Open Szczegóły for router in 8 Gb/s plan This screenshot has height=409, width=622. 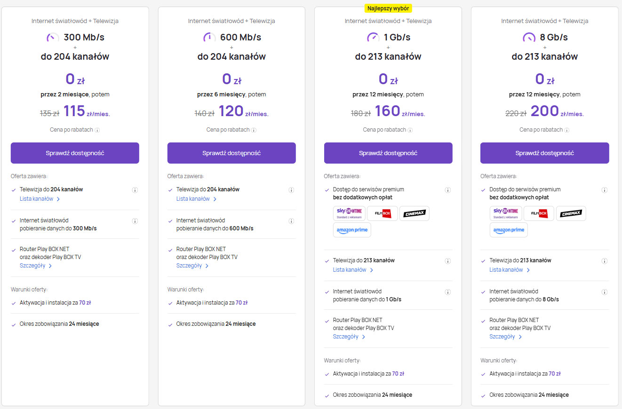(x=505, y=337)
